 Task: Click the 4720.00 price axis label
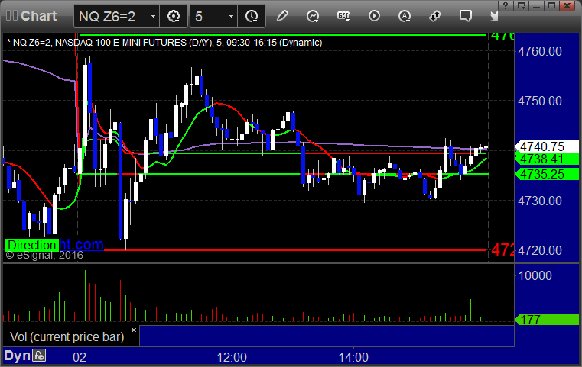click(x=540, y=250)
